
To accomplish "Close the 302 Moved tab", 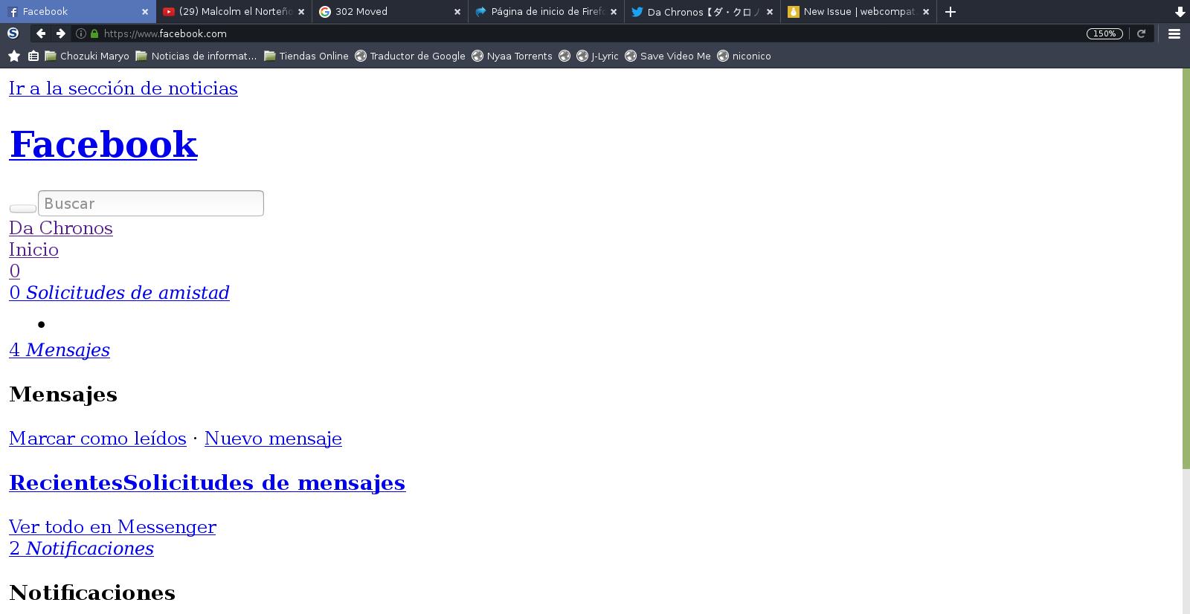I will point(457,12).
